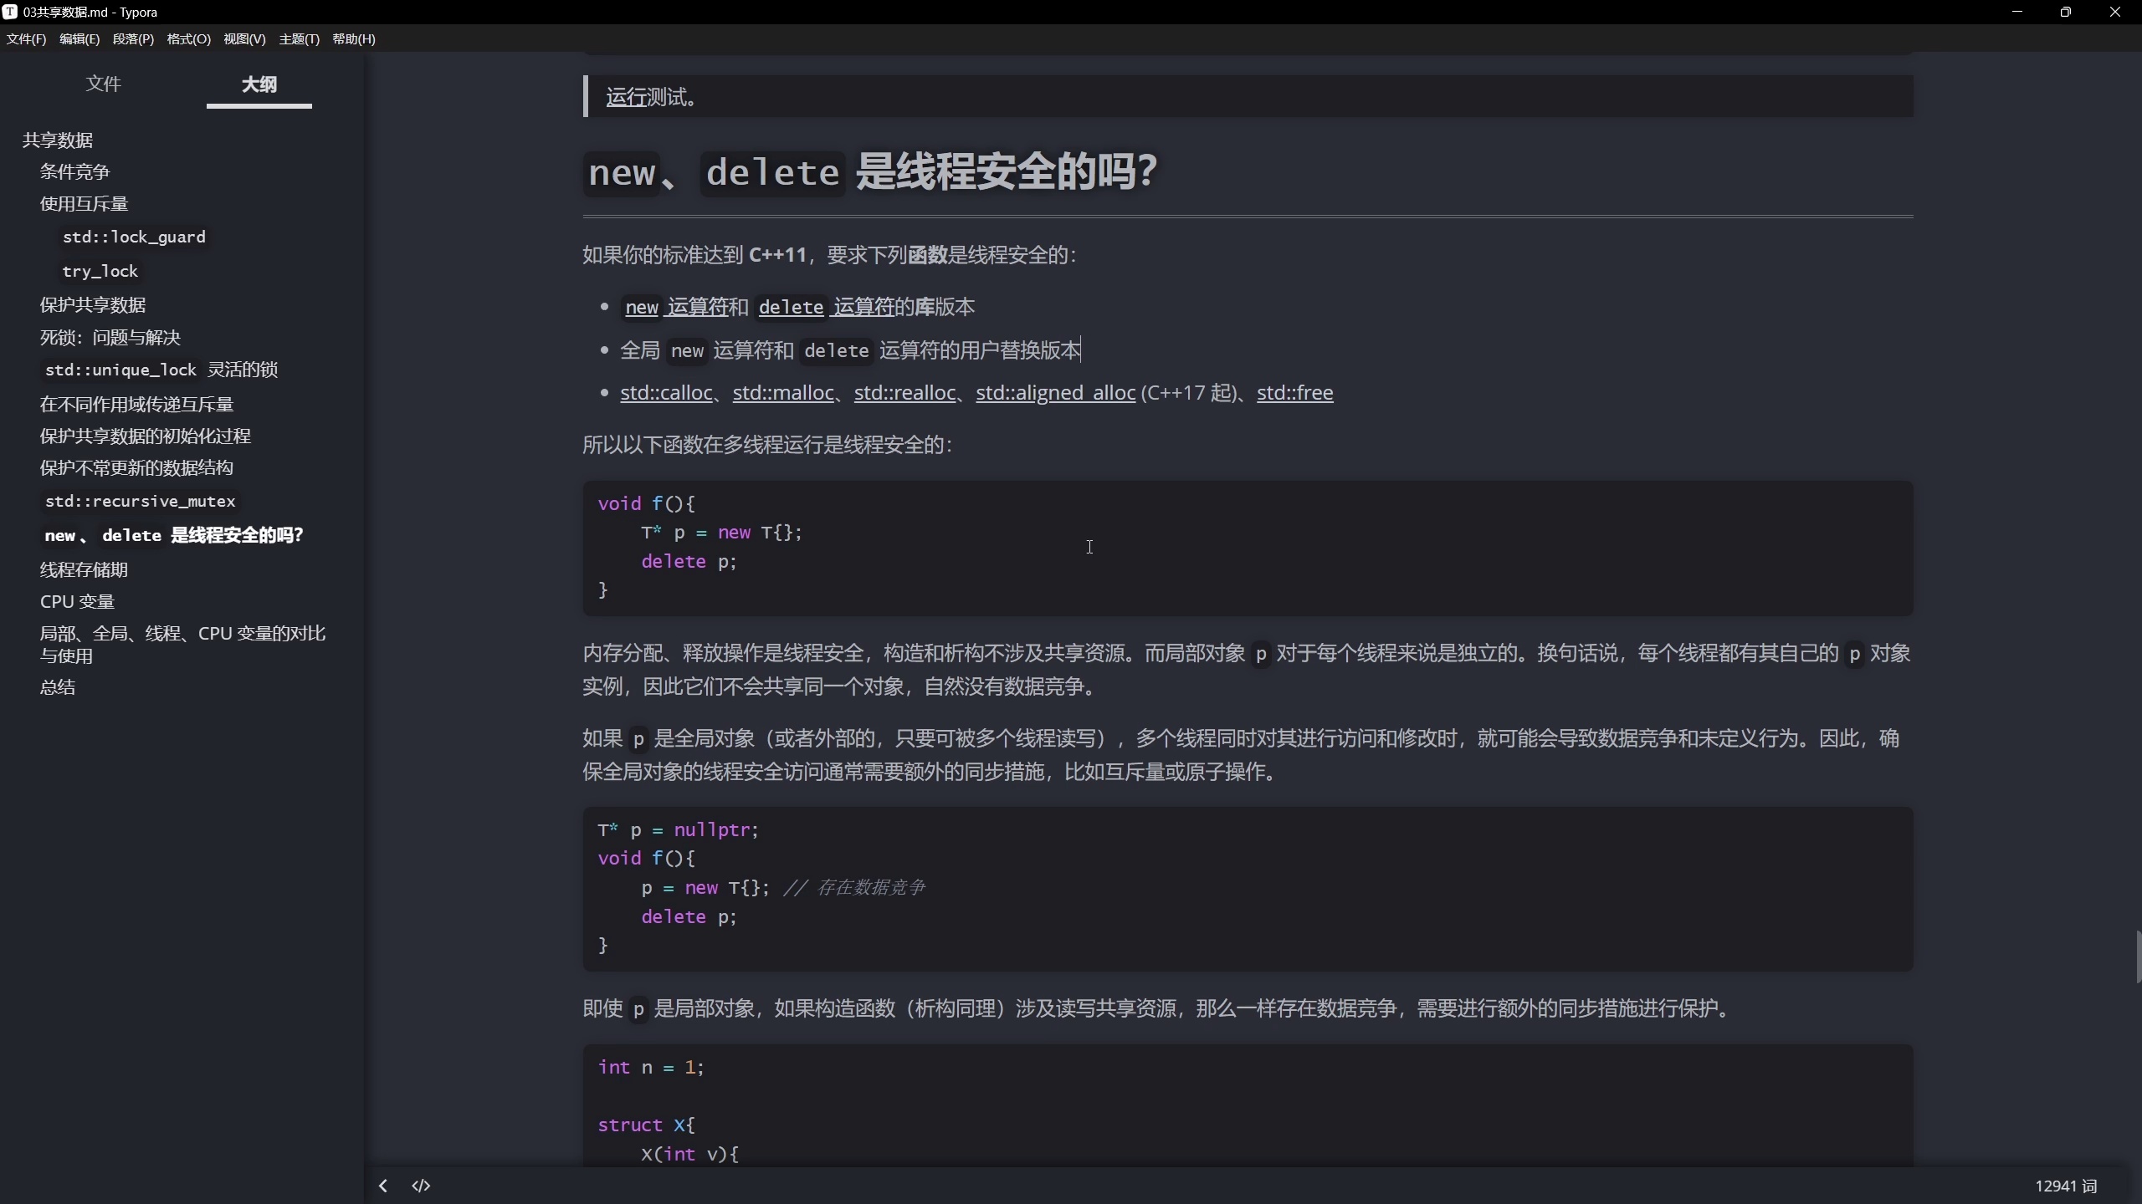Viewport: 2142px width, 1204px height.
Task: Jump to CPU 变量 outline entry
Action: point(77,601)
